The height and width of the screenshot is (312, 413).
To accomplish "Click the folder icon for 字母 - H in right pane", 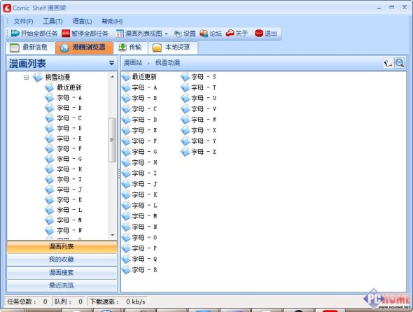I will tap(126, 162).
